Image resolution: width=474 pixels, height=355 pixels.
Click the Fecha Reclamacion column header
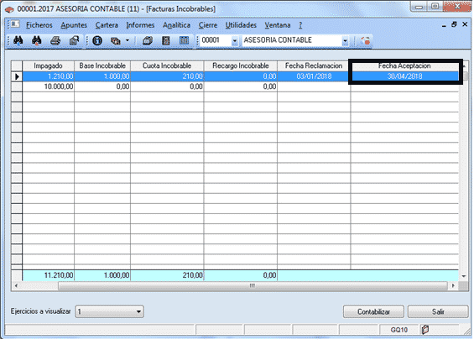point(314,65)
